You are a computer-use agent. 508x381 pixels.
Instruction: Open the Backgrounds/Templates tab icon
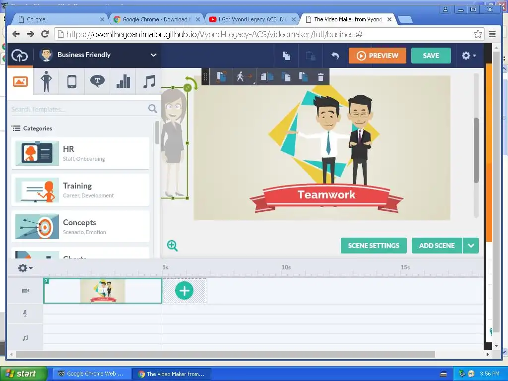point(20,81)
